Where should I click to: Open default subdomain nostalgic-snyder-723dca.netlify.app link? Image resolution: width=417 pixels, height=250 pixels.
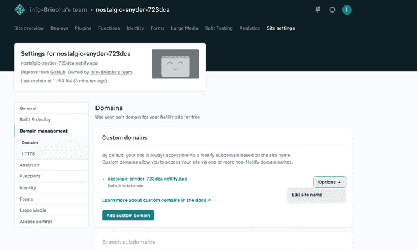(147, 179)
